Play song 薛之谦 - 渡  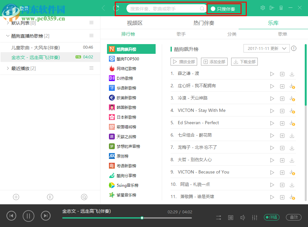pyautogui.click(x=272, y=74)
